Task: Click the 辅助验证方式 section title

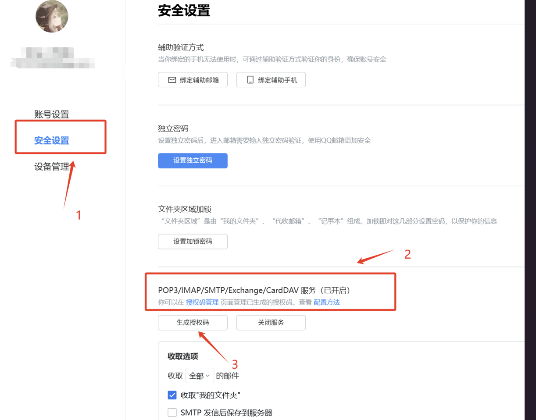Action: tap(181, 47)
